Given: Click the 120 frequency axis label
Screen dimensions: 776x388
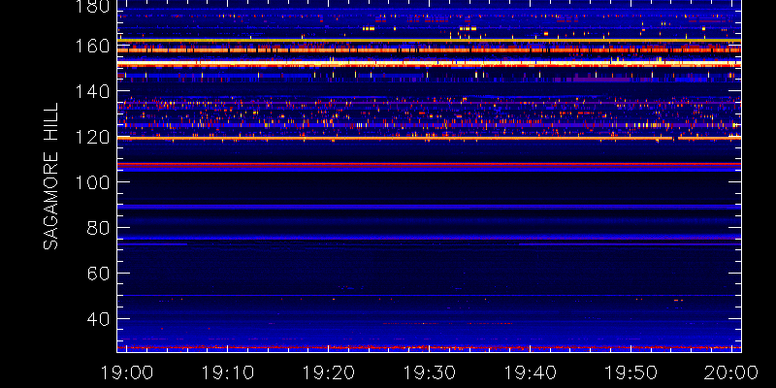Looking at the screenshot, I should 91,137.
